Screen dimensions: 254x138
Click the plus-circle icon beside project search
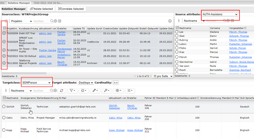tap(55, 21)
